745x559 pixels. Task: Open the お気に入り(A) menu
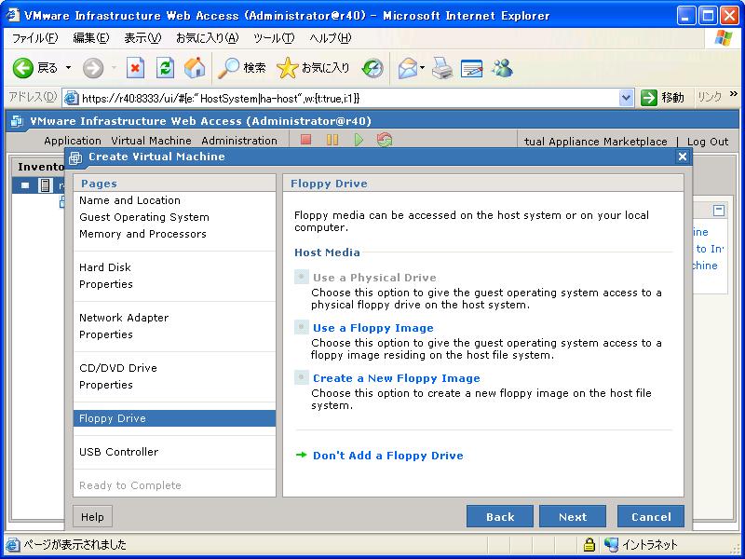[207, 38]
